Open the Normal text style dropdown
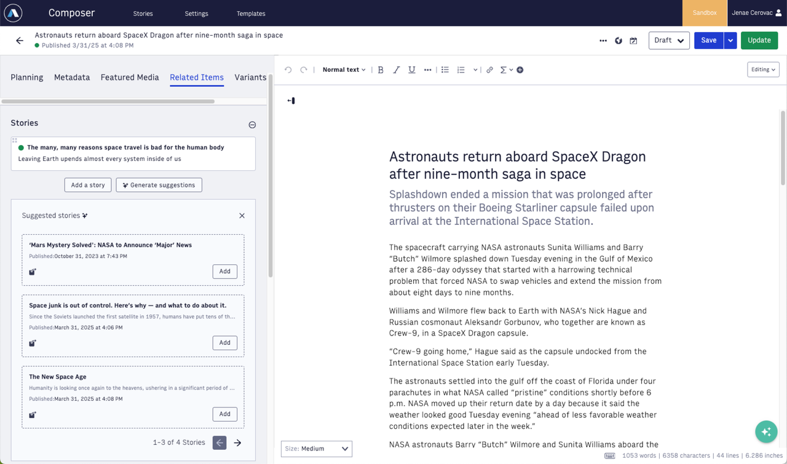Image resolution: width=787 pixels, height=464 pixels. pyautogui.click(x=344, y=70)
